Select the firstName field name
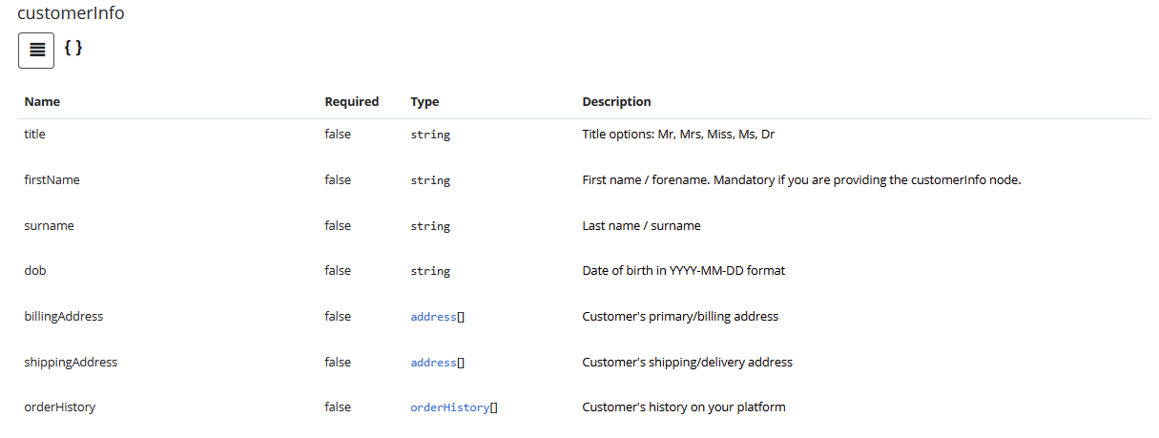The height and width of the screenshot is (438, 1159). tap(52, 179)
